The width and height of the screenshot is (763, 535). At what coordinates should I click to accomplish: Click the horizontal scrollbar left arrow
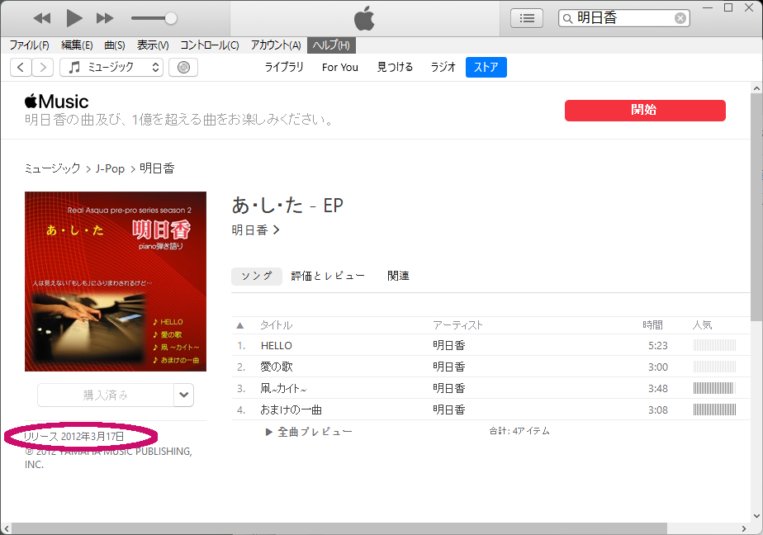click(x=7, y=528)
